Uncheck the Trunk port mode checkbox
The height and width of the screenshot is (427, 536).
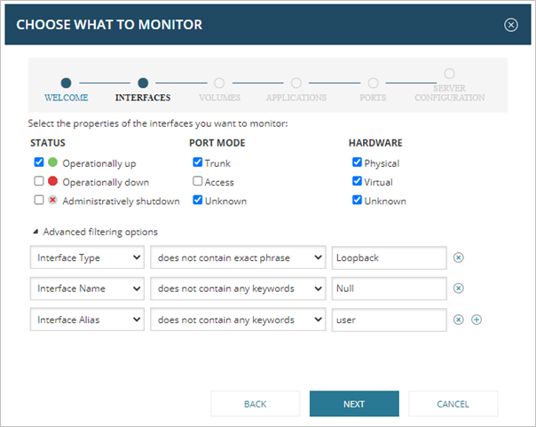198,162
